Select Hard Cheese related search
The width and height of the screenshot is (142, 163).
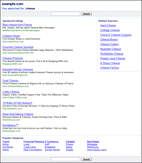pos(108,25)
